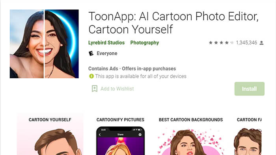Open the Photography category link

tap(145, 42)
